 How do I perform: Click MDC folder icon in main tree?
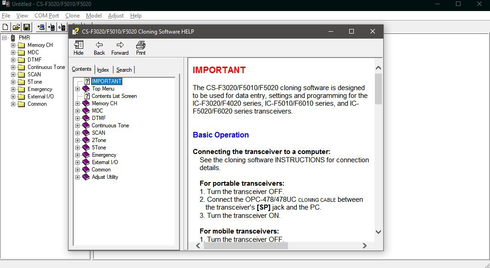pyautogui.click(x=21, y=52)
